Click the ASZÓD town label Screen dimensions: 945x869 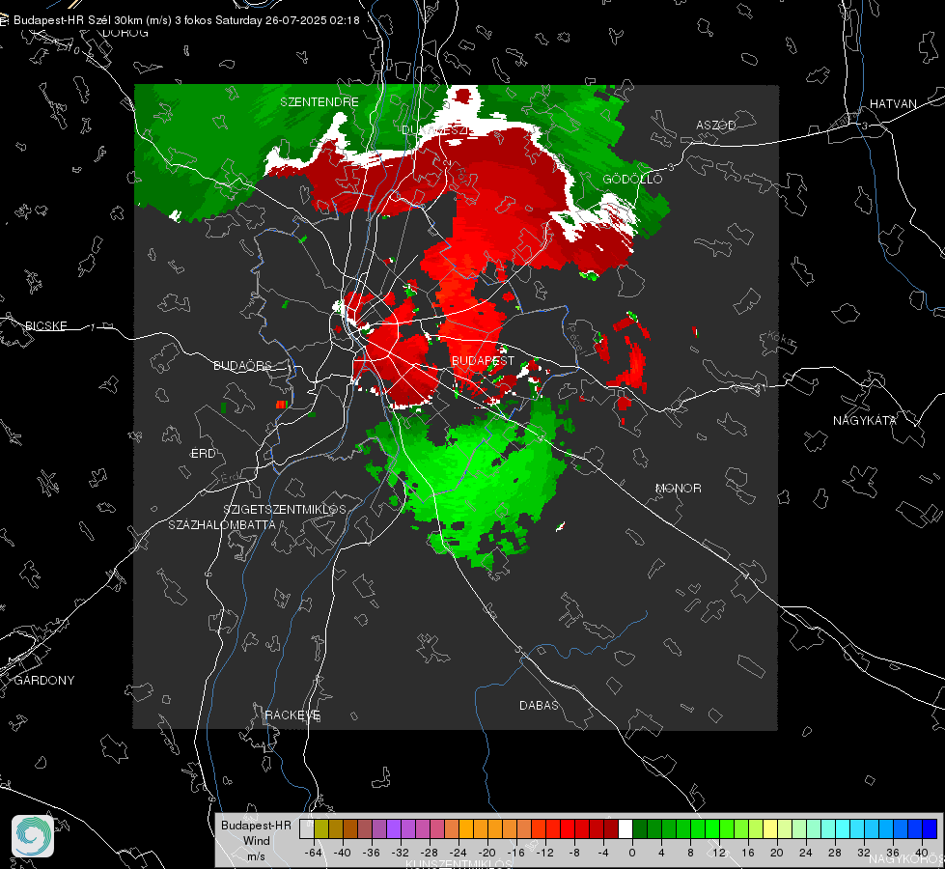716,125
